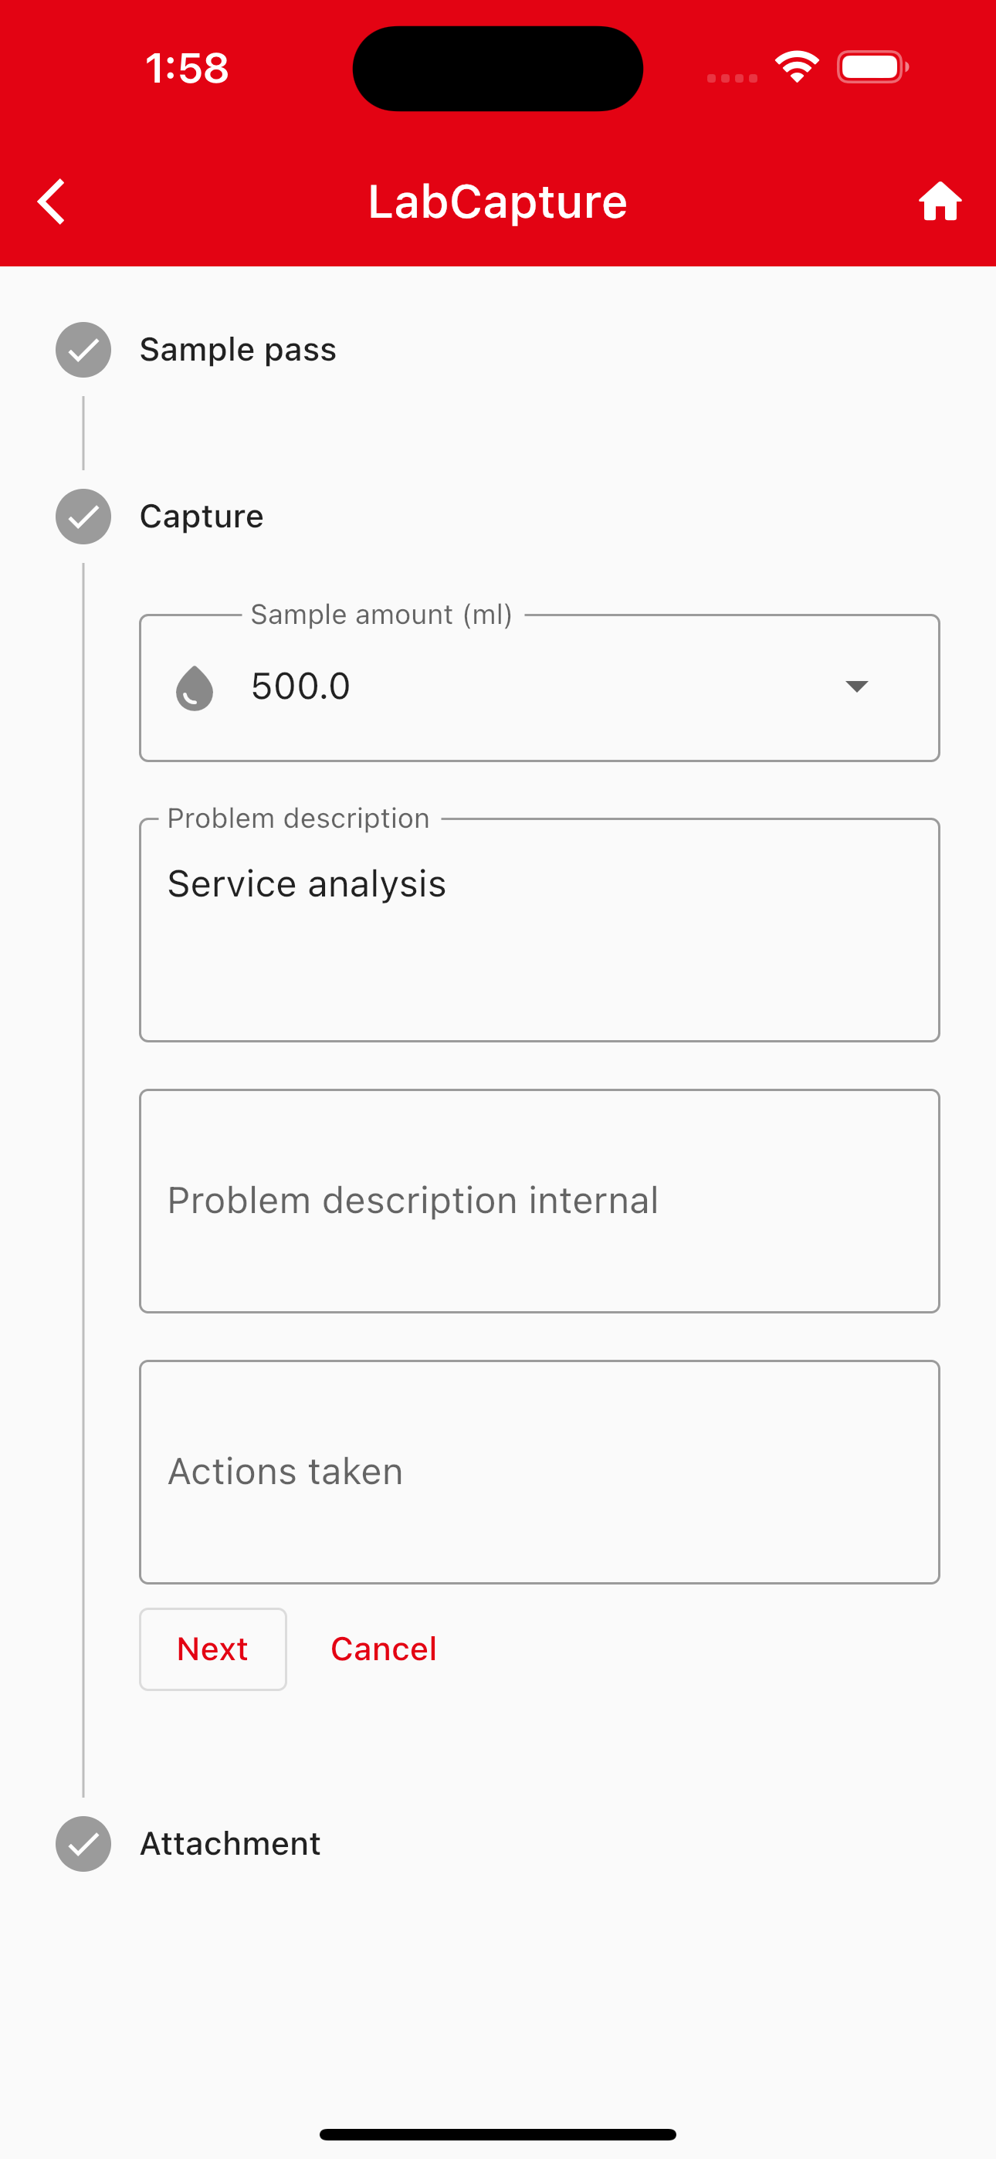Tap the back arrow icon
The width and height of the screenshot is (996, 2159).
[51, 202]
